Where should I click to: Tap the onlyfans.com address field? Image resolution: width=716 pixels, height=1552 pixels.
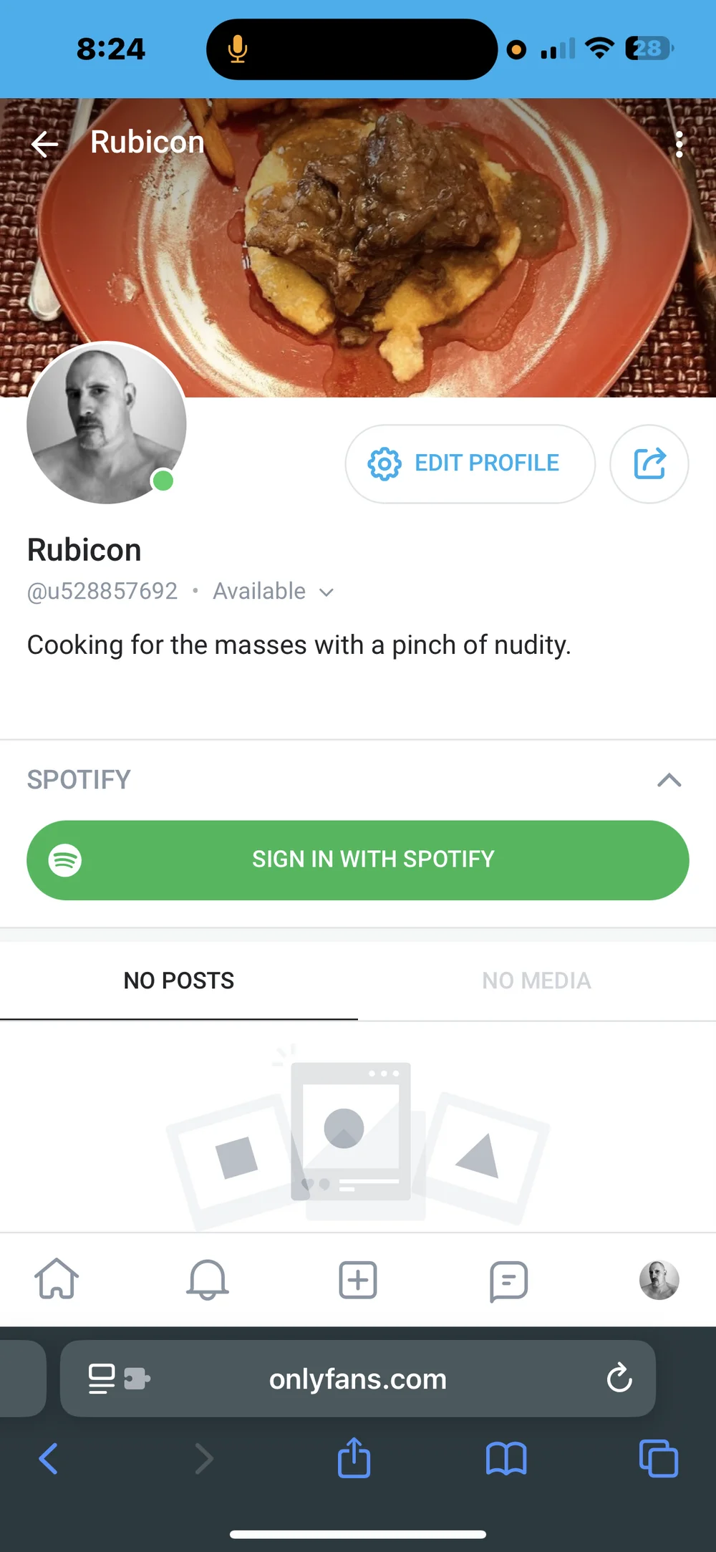pos(358,1379)
